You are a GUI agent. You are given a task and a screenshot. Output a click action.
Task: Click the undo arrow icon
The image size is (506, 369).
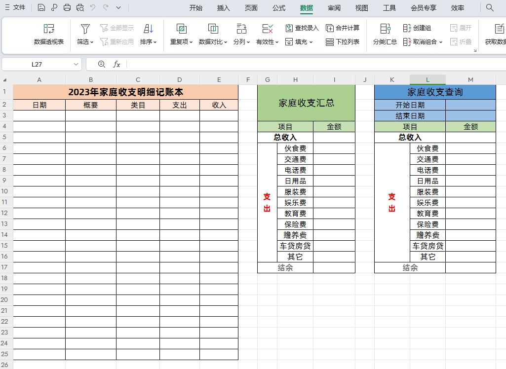tap(93, 7)
